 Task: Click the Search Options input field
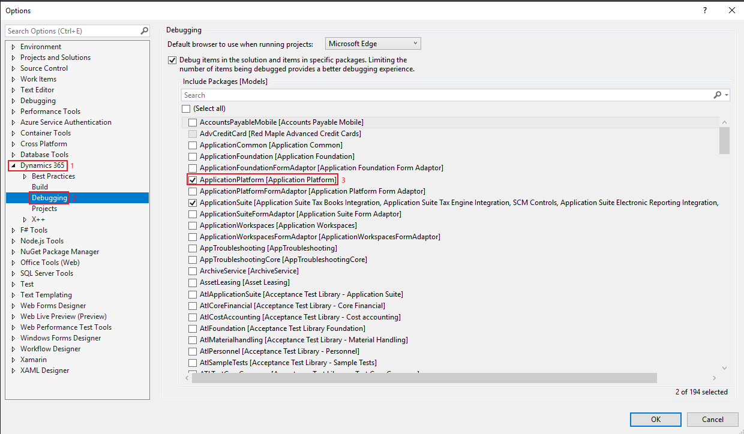[x=72, y=31]
